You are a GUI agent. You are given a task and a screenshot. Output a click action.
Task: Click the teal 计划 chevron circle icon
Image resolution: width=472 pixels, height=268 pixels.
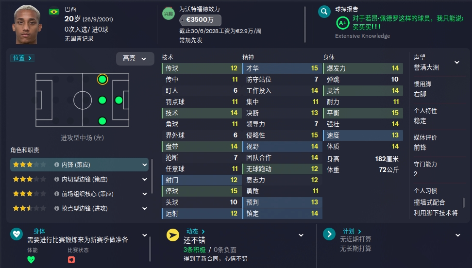[329, 234]
